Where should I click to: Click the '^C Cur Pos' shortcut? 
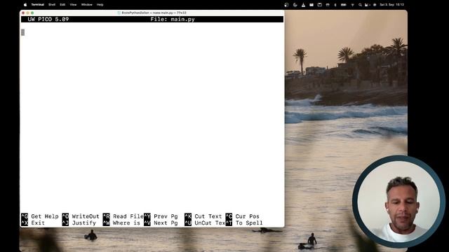pos(243,216)
